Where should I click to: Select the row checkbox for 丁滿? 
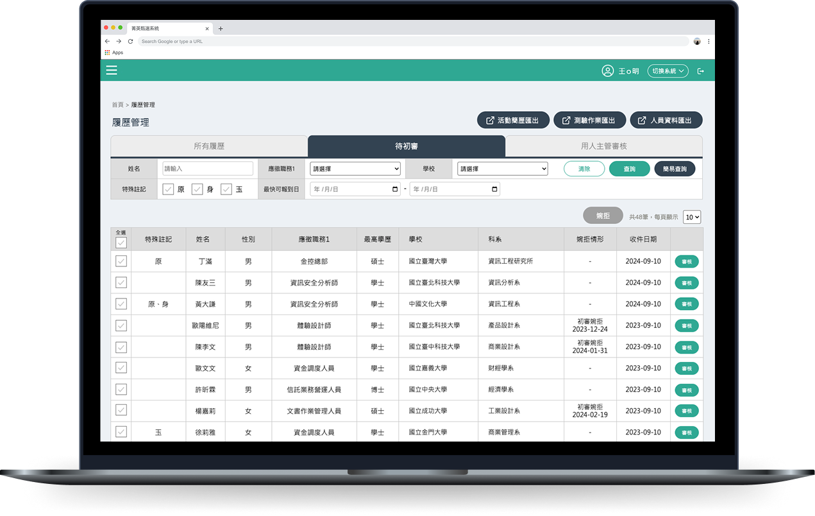121,261
